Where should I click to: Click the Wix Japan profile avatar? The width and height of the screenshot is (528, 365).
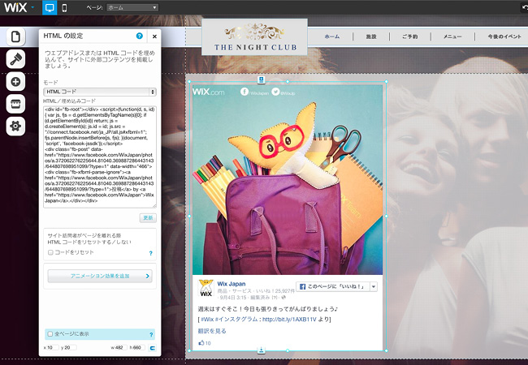[206, 289]
